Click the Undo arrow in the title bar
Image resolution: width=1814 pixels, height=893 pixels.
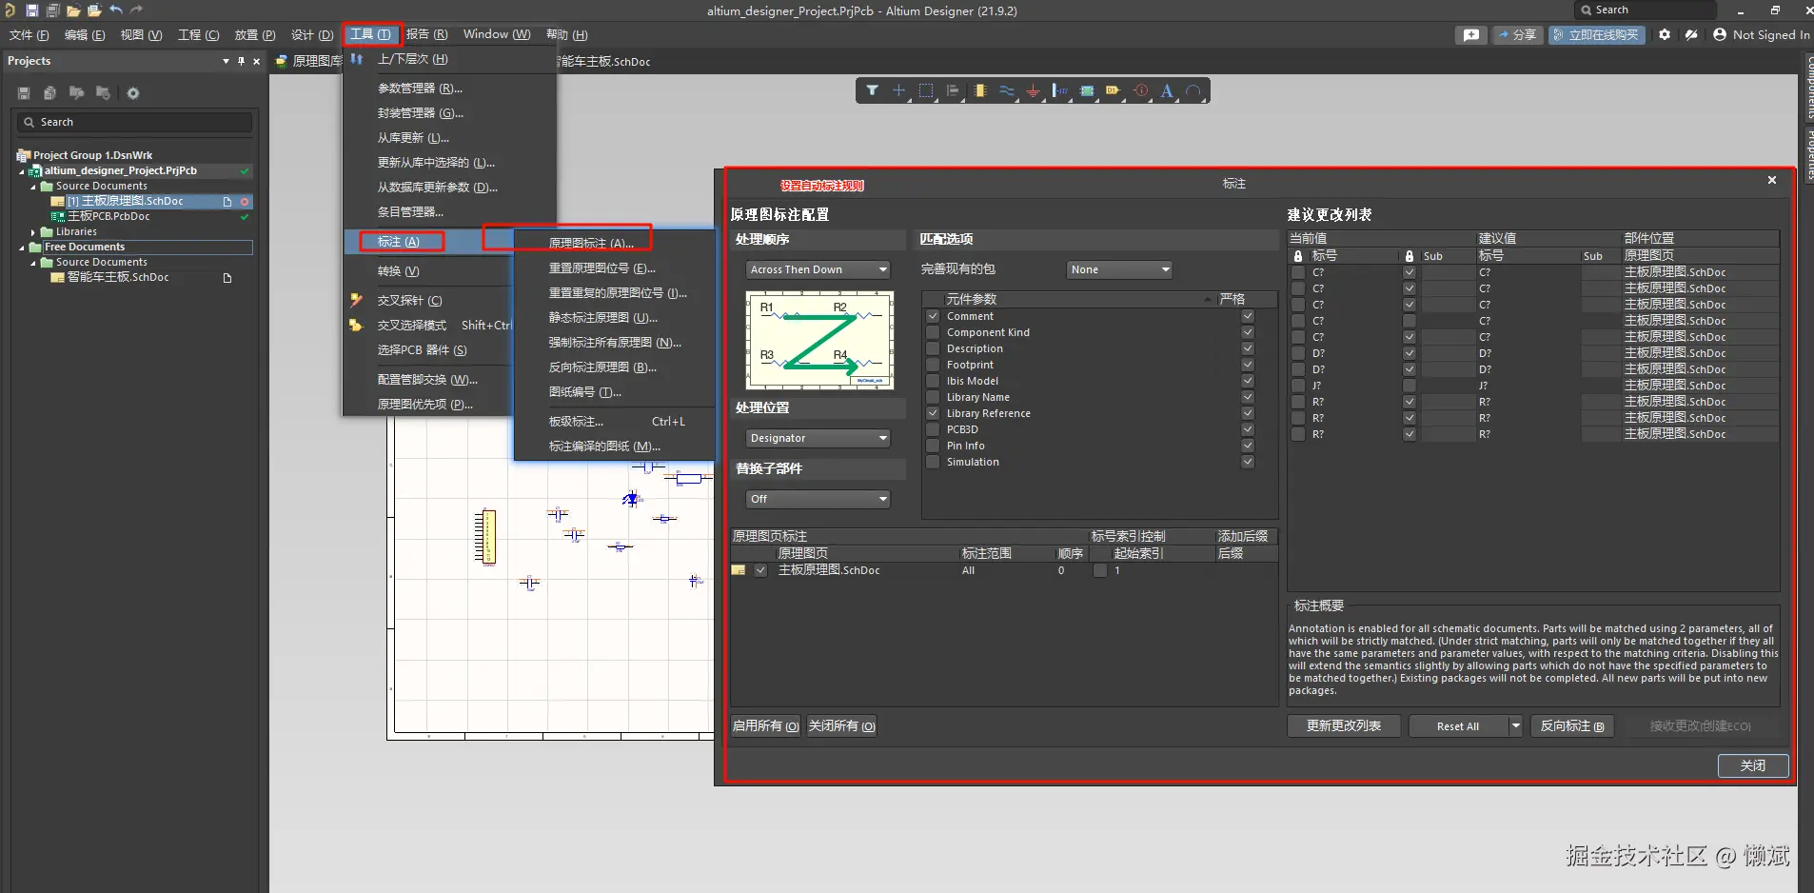(x=116, y=10)
